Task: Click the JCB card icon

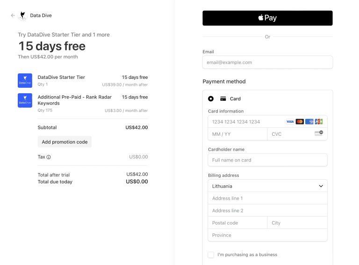Action: [x=319, y=121]
